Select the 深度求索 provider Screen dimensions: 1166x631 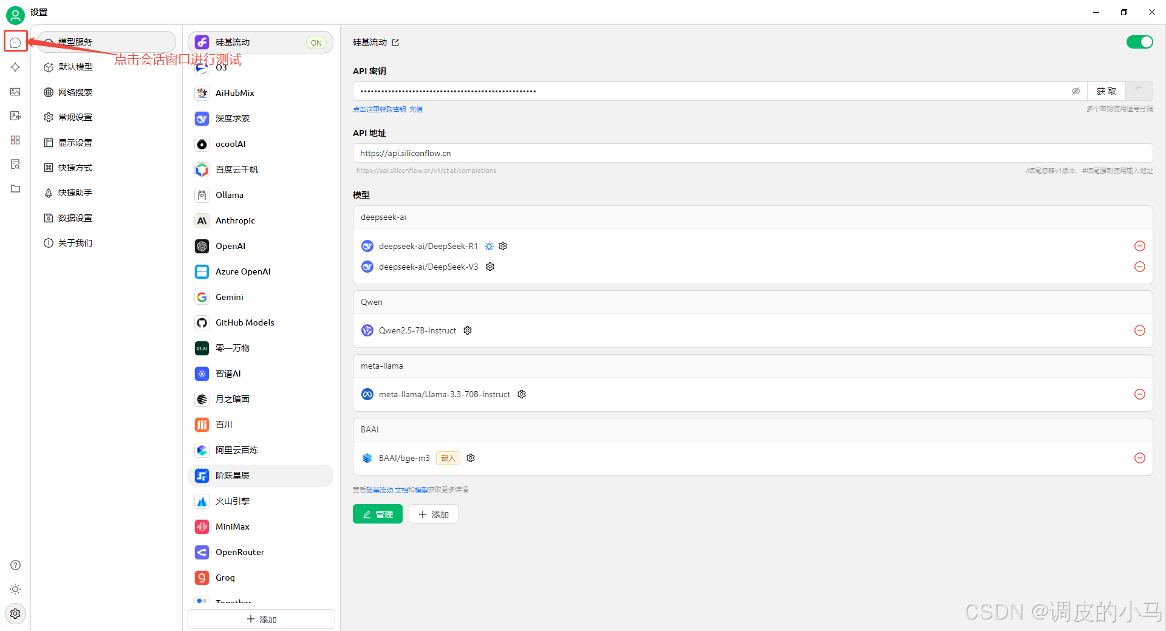[261, 118]
